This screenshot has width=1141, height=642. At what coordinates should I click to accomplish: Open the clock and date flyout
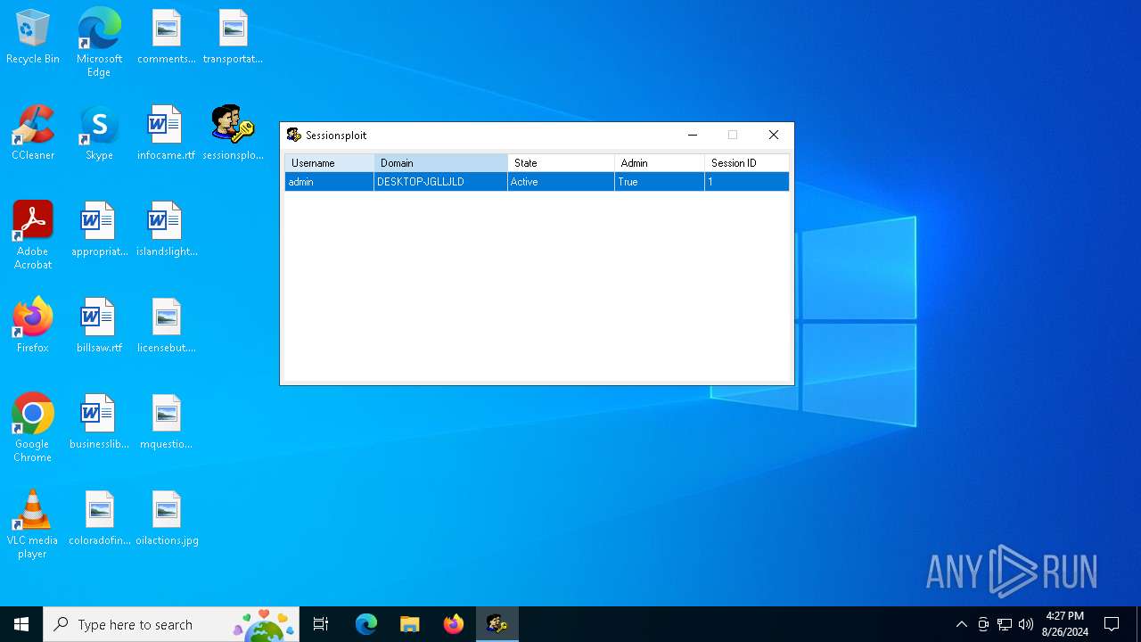tap(1065, 624)
